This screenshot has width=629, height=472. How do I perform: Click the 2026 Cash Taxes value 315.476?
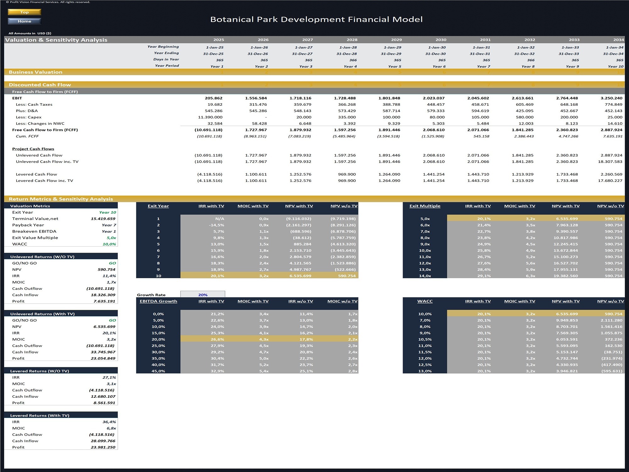click(x=258, y=104)
